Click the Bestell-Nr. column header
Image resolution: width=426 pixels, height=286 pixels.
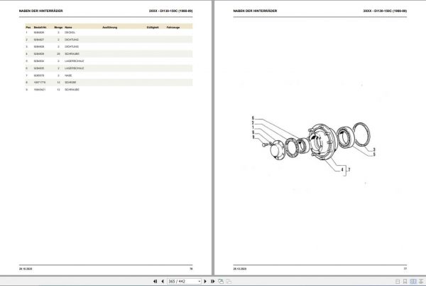pyautogui.click(x=40, y=27)
